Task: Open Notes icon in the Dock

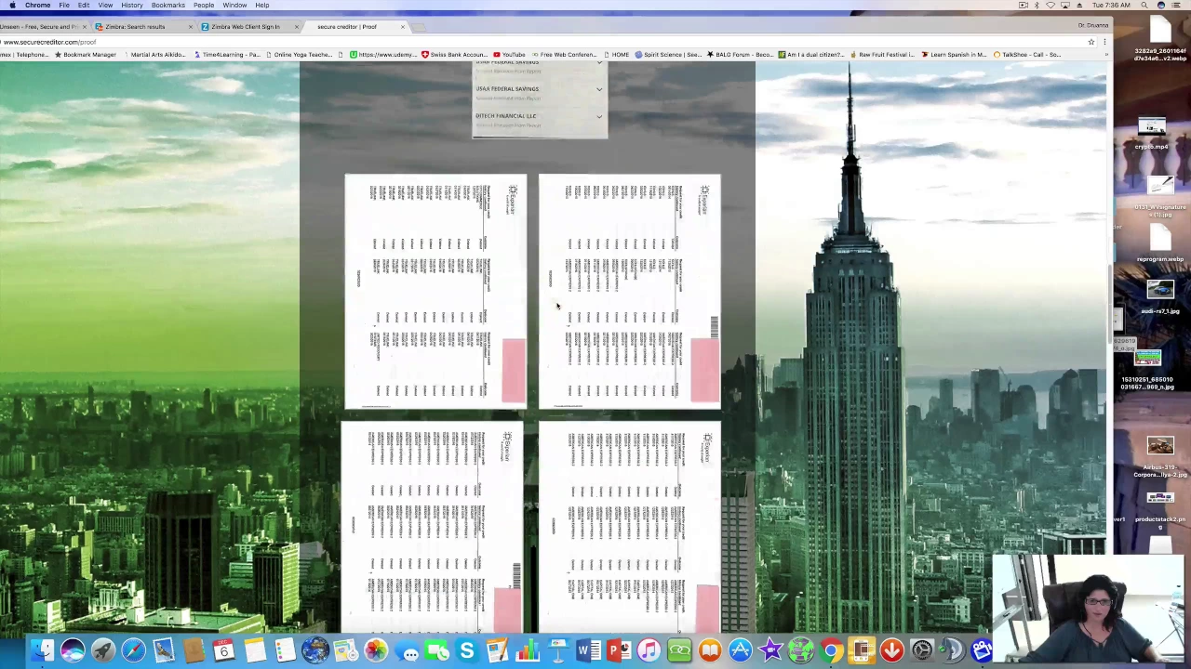Action: click(x=255, y=650)
